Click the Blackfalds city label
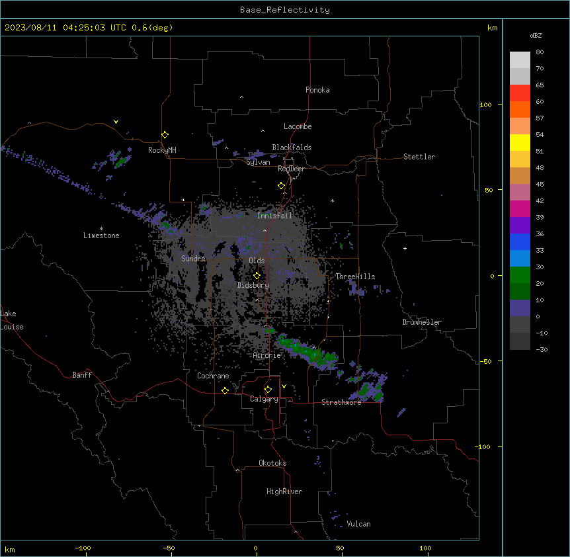This screenshot has width=570, height=557. [292, 148]
